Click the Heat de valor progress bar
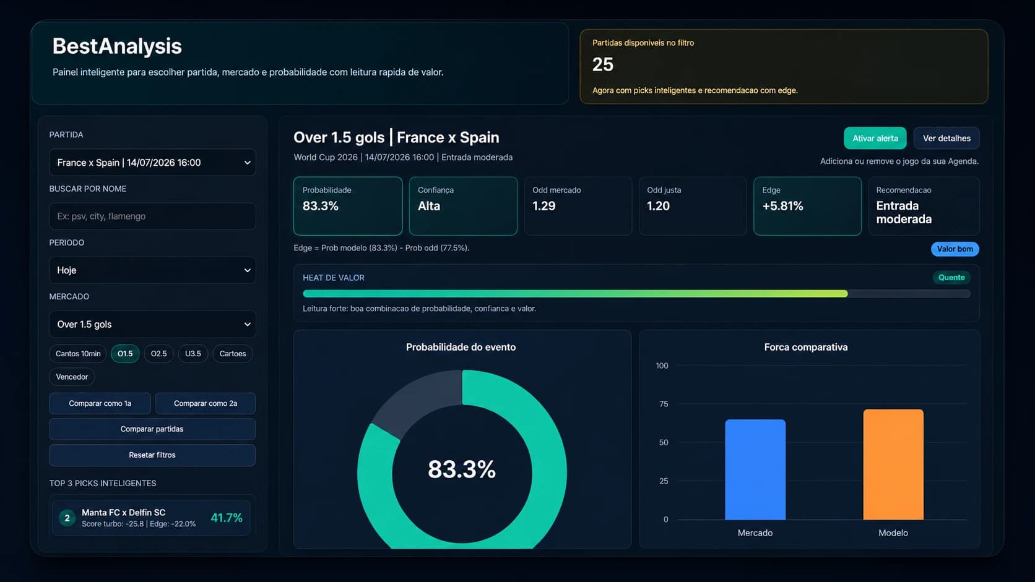 coord(636,294)
